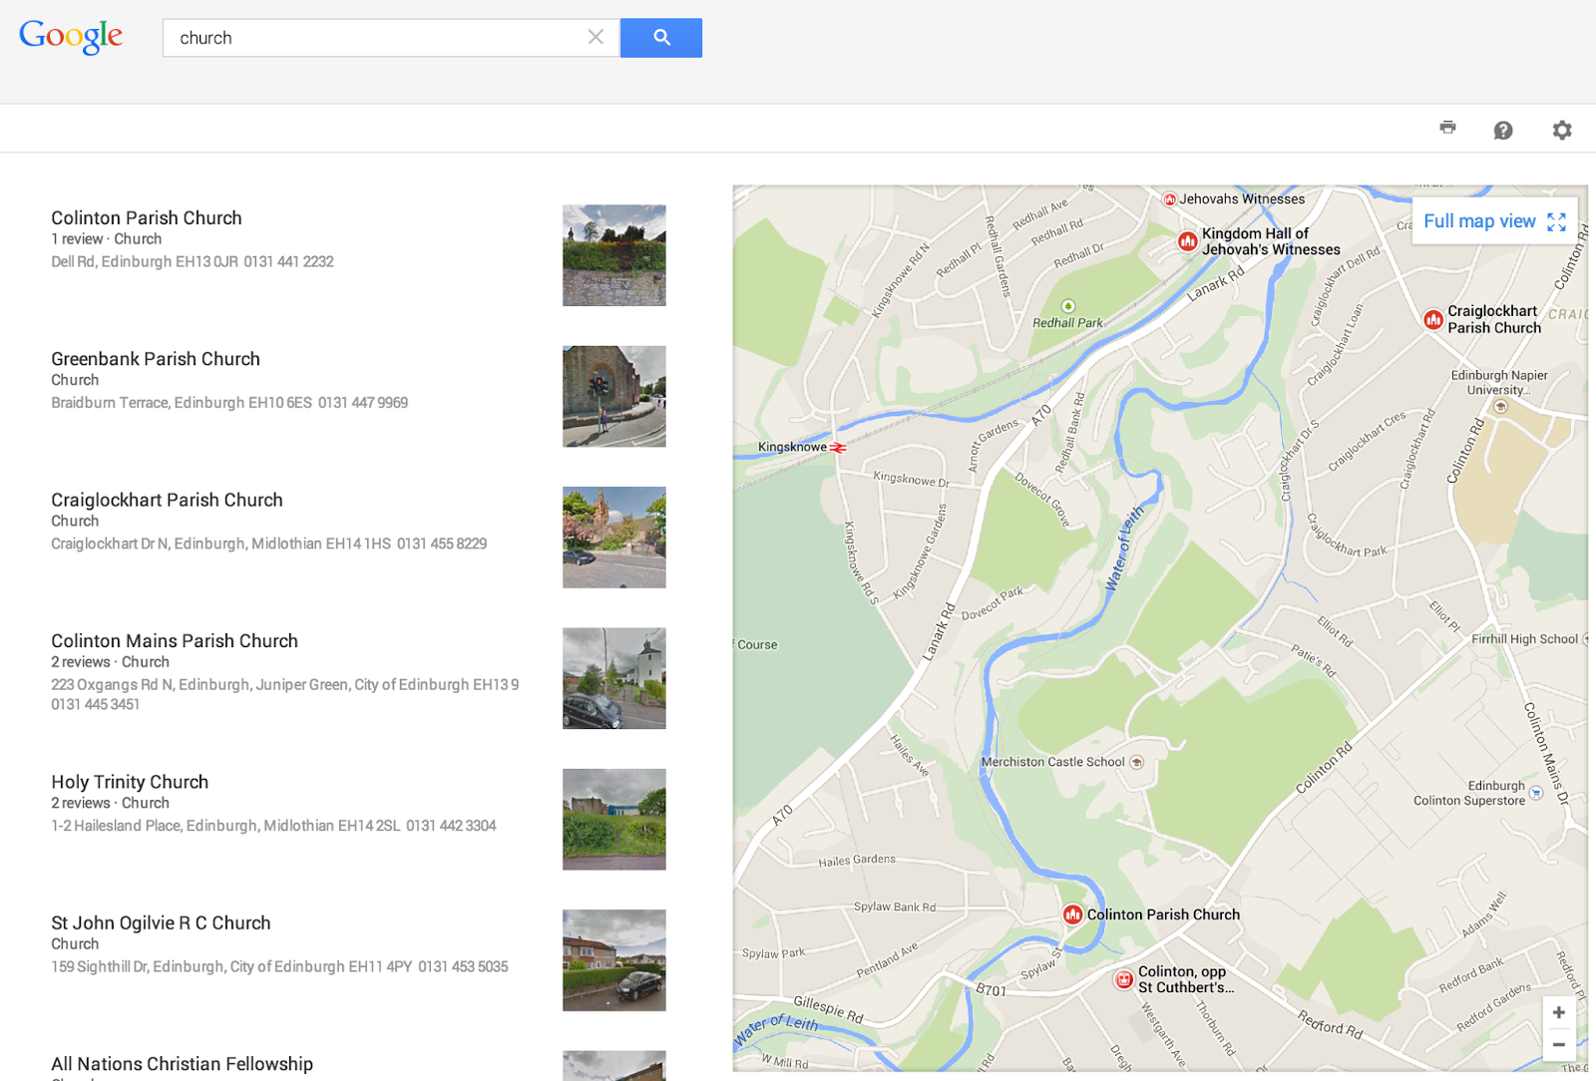This screenshot has height=1081, width=1596.
Task: Select the Redhall Park green marker
Action: click(1068, 306)
